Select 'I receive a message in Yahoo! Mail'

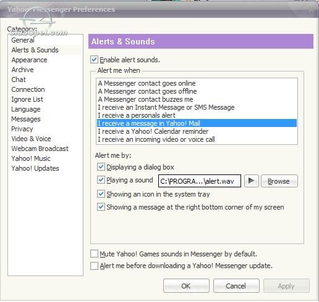point(197,123)
